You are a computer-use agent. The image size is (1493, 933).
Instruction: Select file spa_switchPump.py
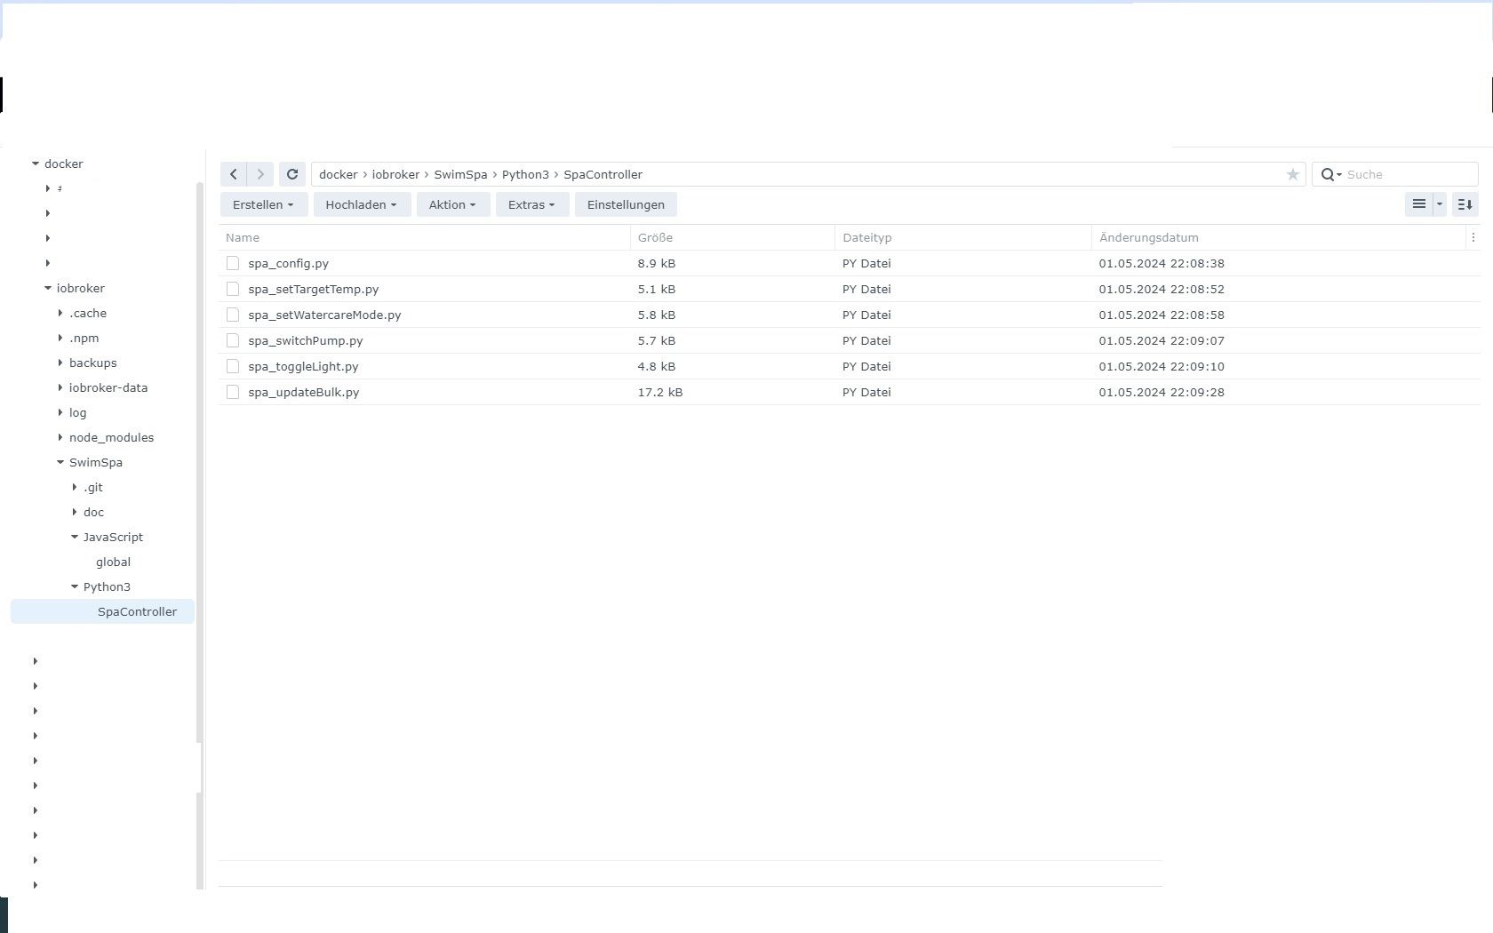coord(306,340)
